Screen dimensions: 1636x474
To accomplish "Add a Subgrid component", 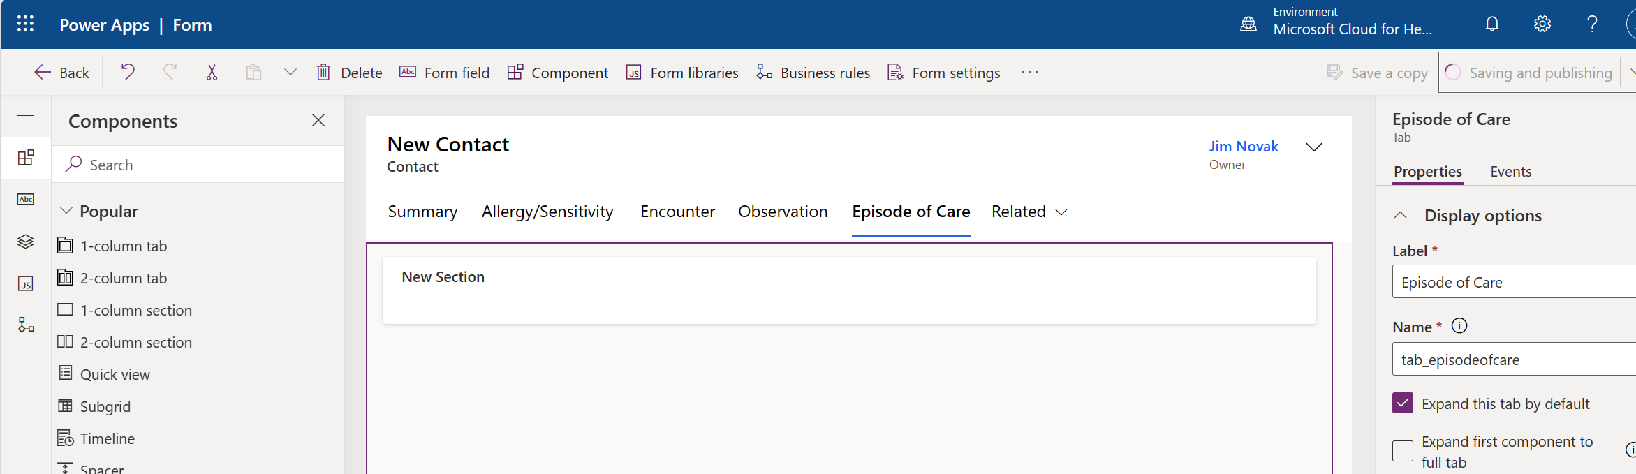I will click(x=94, y=406).
